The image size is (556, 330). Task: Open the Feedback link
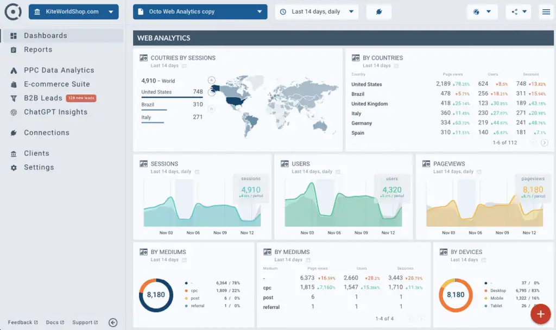coord(22,322)
